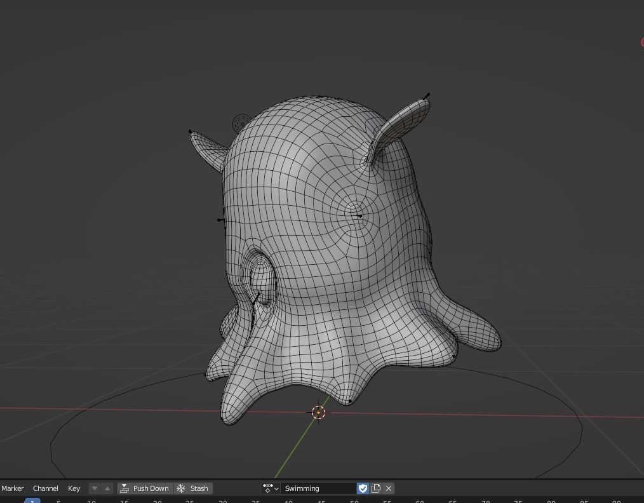Viewport: 644px width, 503px height.
Task: Click the Swimming action name field
Action: [x=318, y=488]
